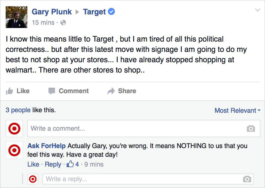Click the Target logo beside comment box
265x188 pixels.
14,129
